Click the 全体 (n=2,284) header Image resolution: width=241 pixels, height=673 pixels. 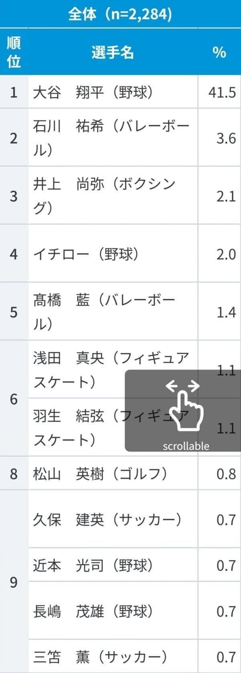click(120, 14)
